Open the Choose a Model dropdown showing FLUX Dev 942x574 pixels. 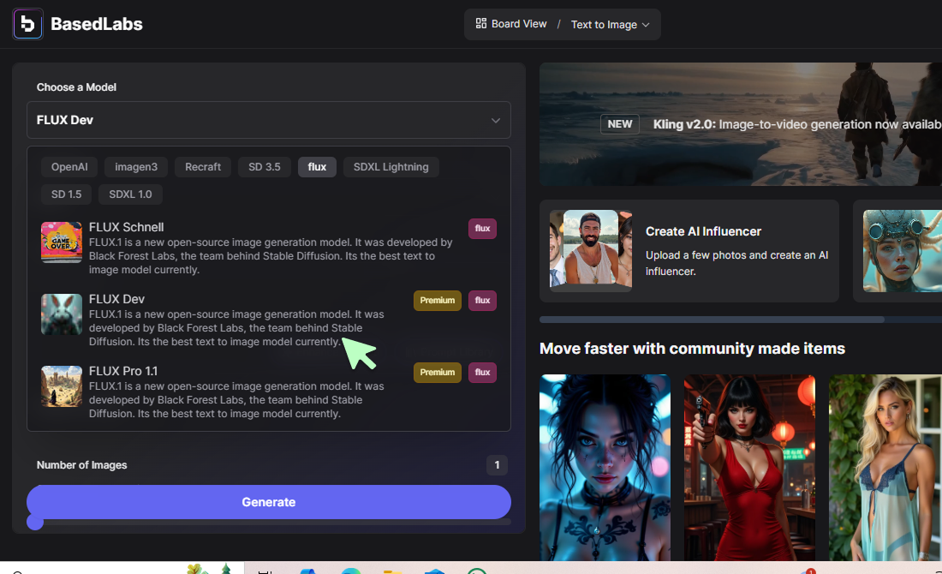269,120
